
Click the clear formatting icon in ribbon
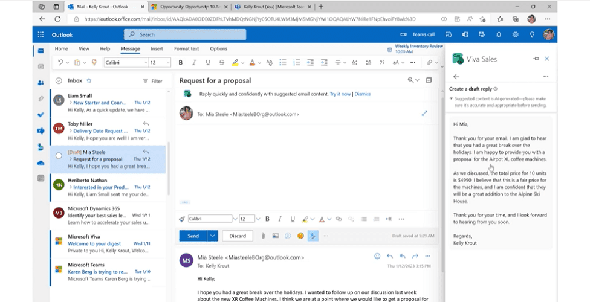[x=269, y=63]
